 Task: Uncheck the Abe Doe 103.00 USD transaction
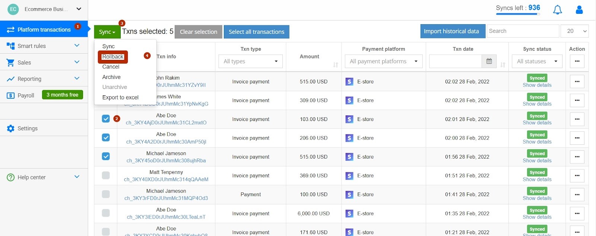106,119
